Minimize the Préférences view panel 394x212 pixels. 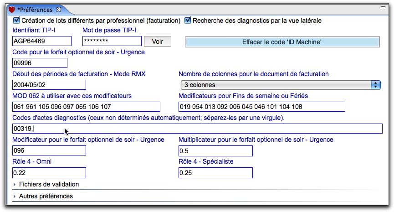(x=383, y=7)
